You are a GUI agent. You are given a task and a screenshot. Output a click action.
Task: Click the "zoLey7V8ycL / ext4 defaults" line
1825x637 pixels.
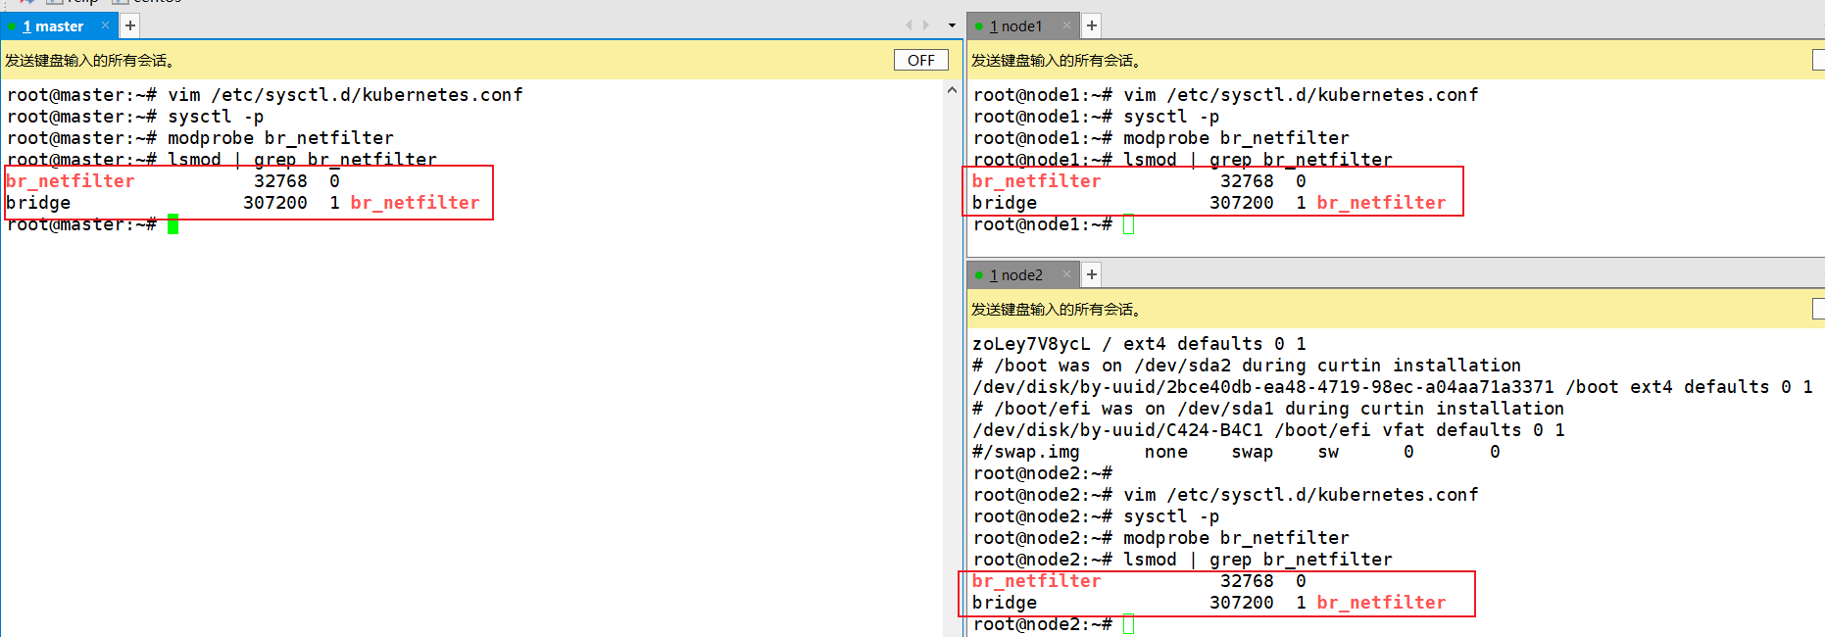[1139, 344]
